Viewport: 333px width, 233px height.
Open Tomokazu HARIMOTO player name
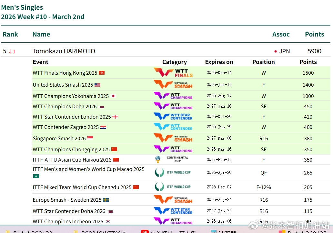(x=64, y=51)
